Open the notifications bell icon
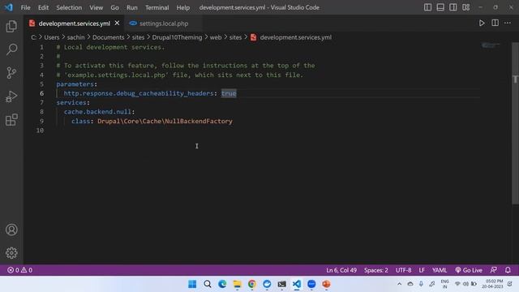The width and height of the screenshot is (519, 292). coord(508,270)
